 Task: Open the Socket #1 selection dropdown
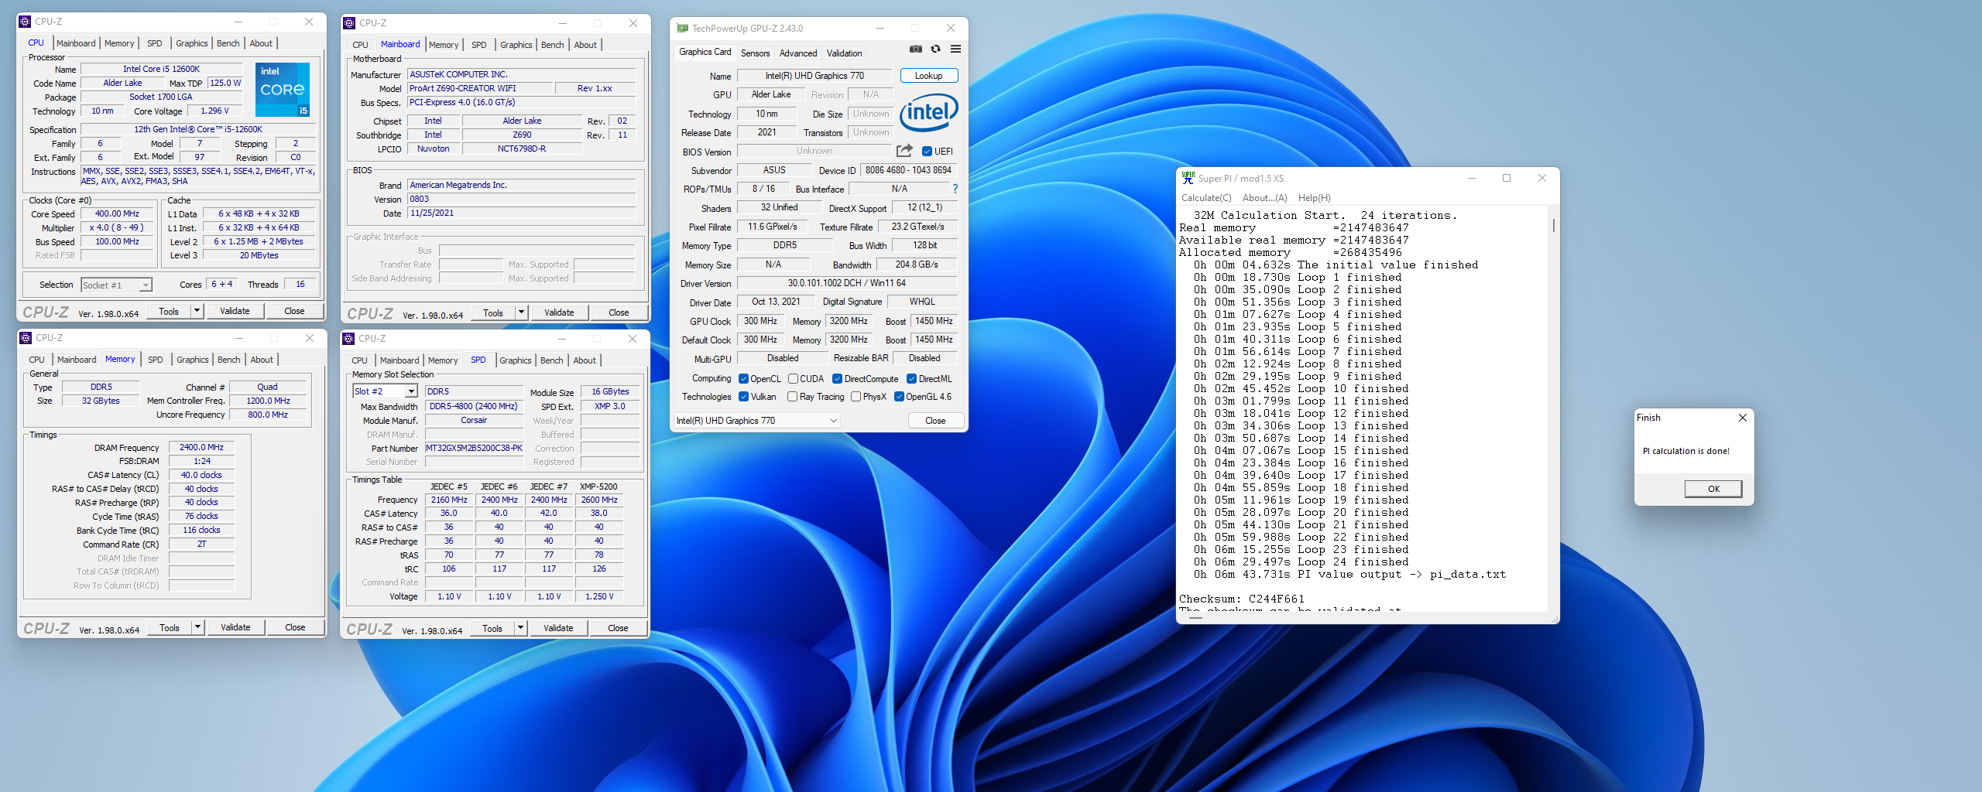[x=145, y=285]
